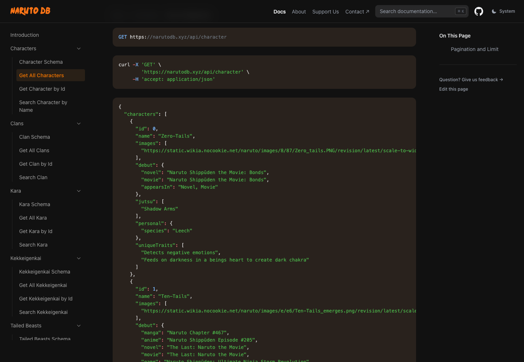
Task: Click "Novel, Movie" appearsIn value
Action: 198,187
